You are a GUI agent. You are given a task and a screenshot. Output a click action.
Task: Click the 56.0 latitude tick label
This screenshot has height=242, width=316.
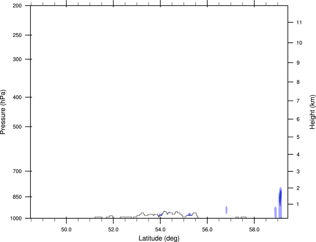coord(207,230)
